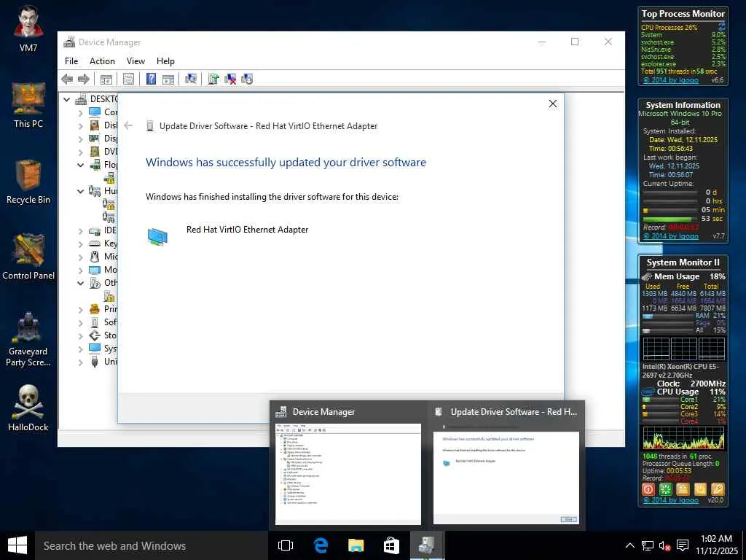
Task: Click the Device Manager taskbar button
Action: point(427,545)
